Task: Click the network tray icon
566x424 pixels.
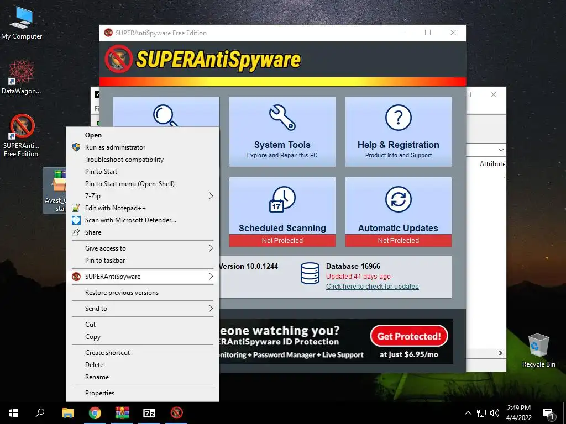Action: click(481, 413)
